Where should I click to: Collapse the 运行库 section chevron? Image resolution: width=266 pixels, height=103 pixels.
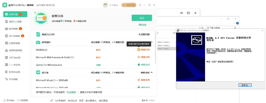pyautogui.click(x=152, y=73)
